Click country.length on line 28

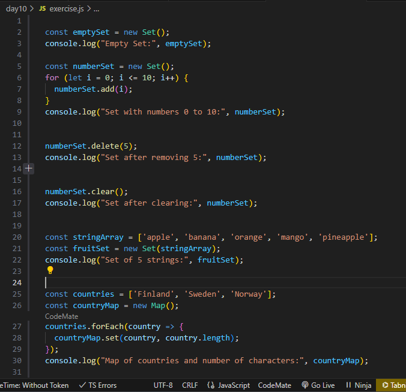point(198,338)
